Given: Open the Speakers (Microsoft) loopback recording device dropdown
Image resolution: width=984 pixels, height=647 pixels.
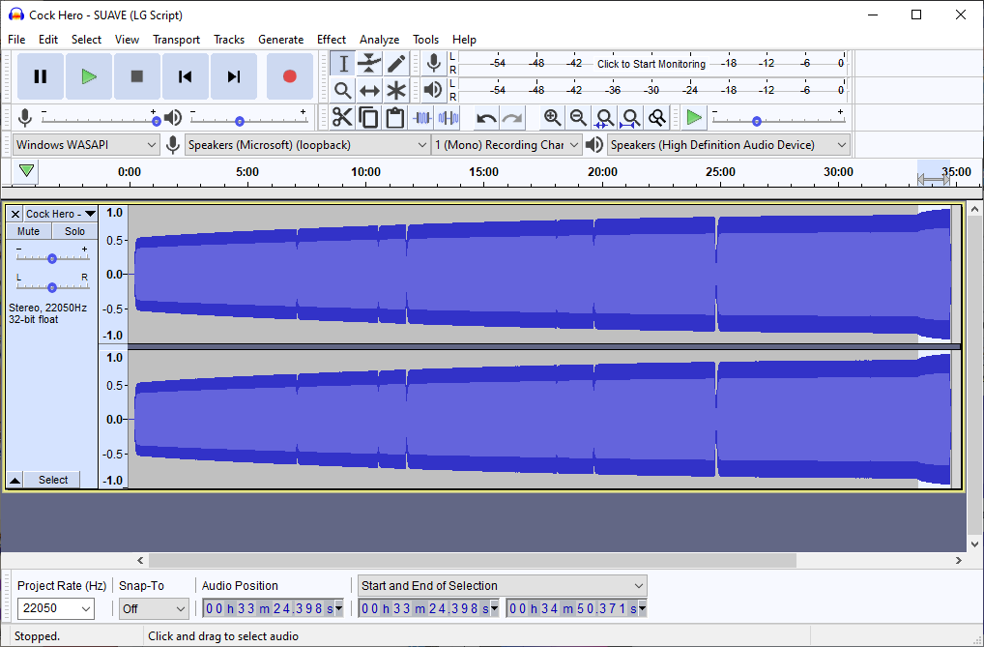Looking at the screenshot, I should [306, 145].
